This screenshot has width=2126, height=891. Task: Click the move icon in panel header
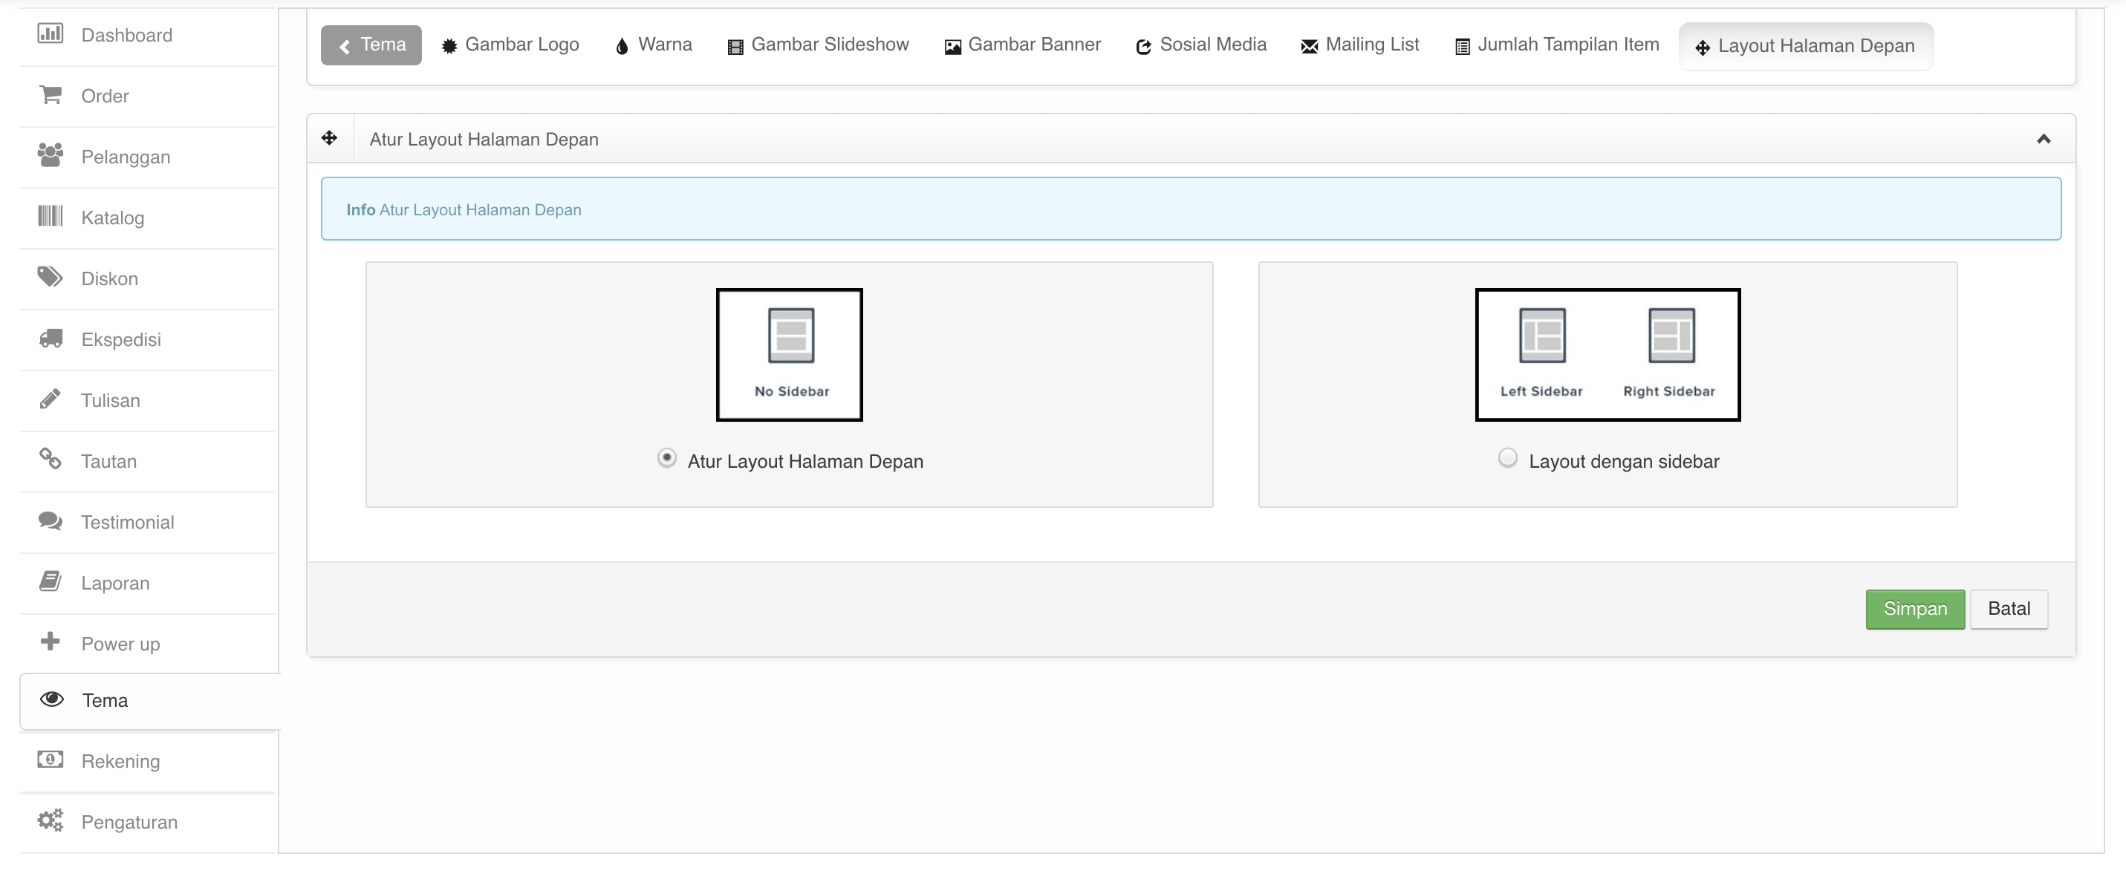coord(329,138)
